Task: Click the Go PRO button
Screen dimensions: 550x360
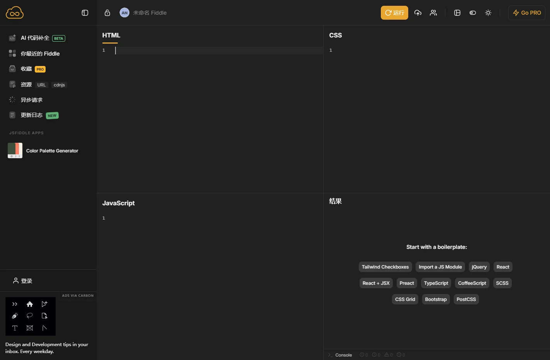Action: click(527, 13)
